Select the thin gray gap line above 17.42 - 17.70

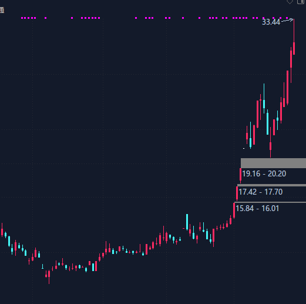point(271,185)
